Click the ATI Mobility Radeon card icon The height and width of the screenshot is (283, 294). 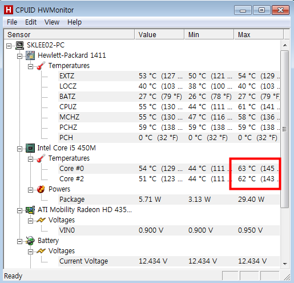pos(30,210)
